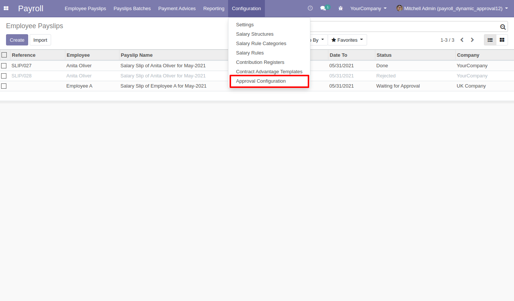Click the 'UK Company' cell
Screen dimensions: 514x301
click(485, 86)
